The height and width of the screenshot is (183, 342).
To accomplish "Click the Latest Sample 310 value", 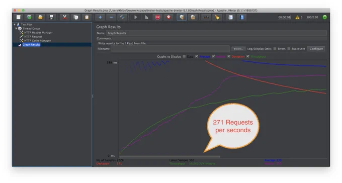I will click(192, 160).
